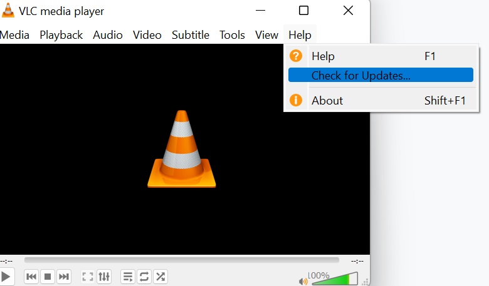Open the Tools menu
Screen dimensions: 489x286
[x=232, y=35]
